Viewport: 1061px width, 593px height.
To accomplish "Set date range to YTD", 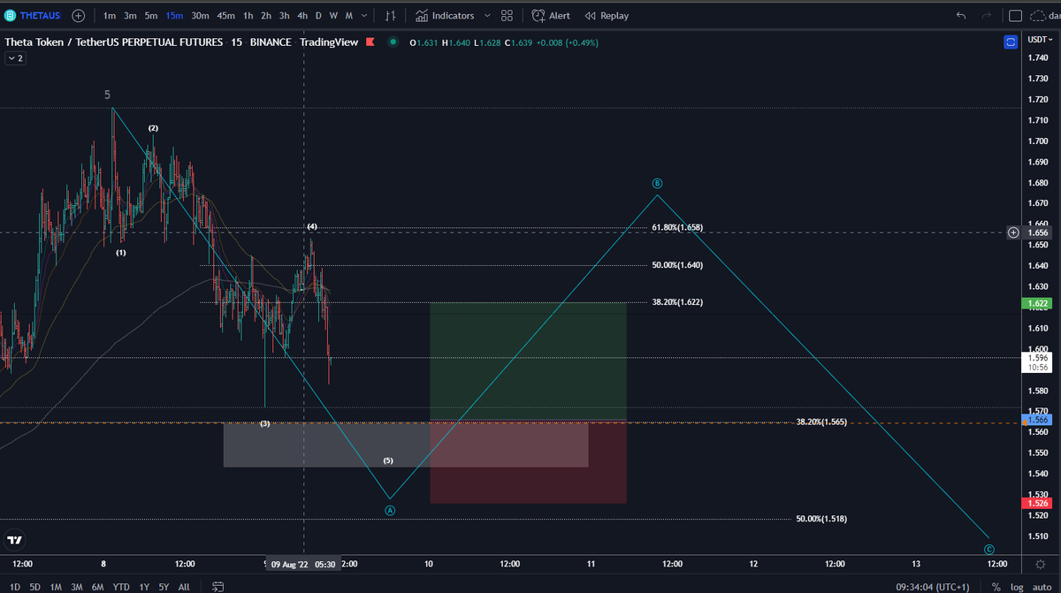I will point(121,586).
